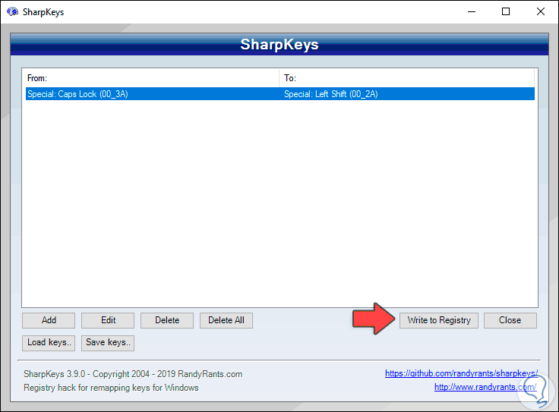
Task: Click the Close button beside Write to Registry
Action: point(510,320)
